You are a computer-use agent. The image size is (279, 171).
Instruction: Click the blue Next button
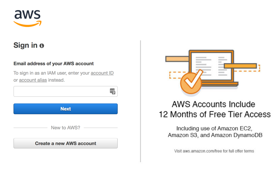click(x=66, y=109)
